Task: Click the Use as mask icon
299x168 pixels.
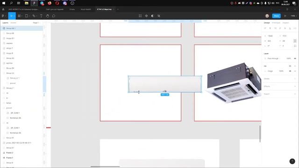Action: (x=153, y=16)
